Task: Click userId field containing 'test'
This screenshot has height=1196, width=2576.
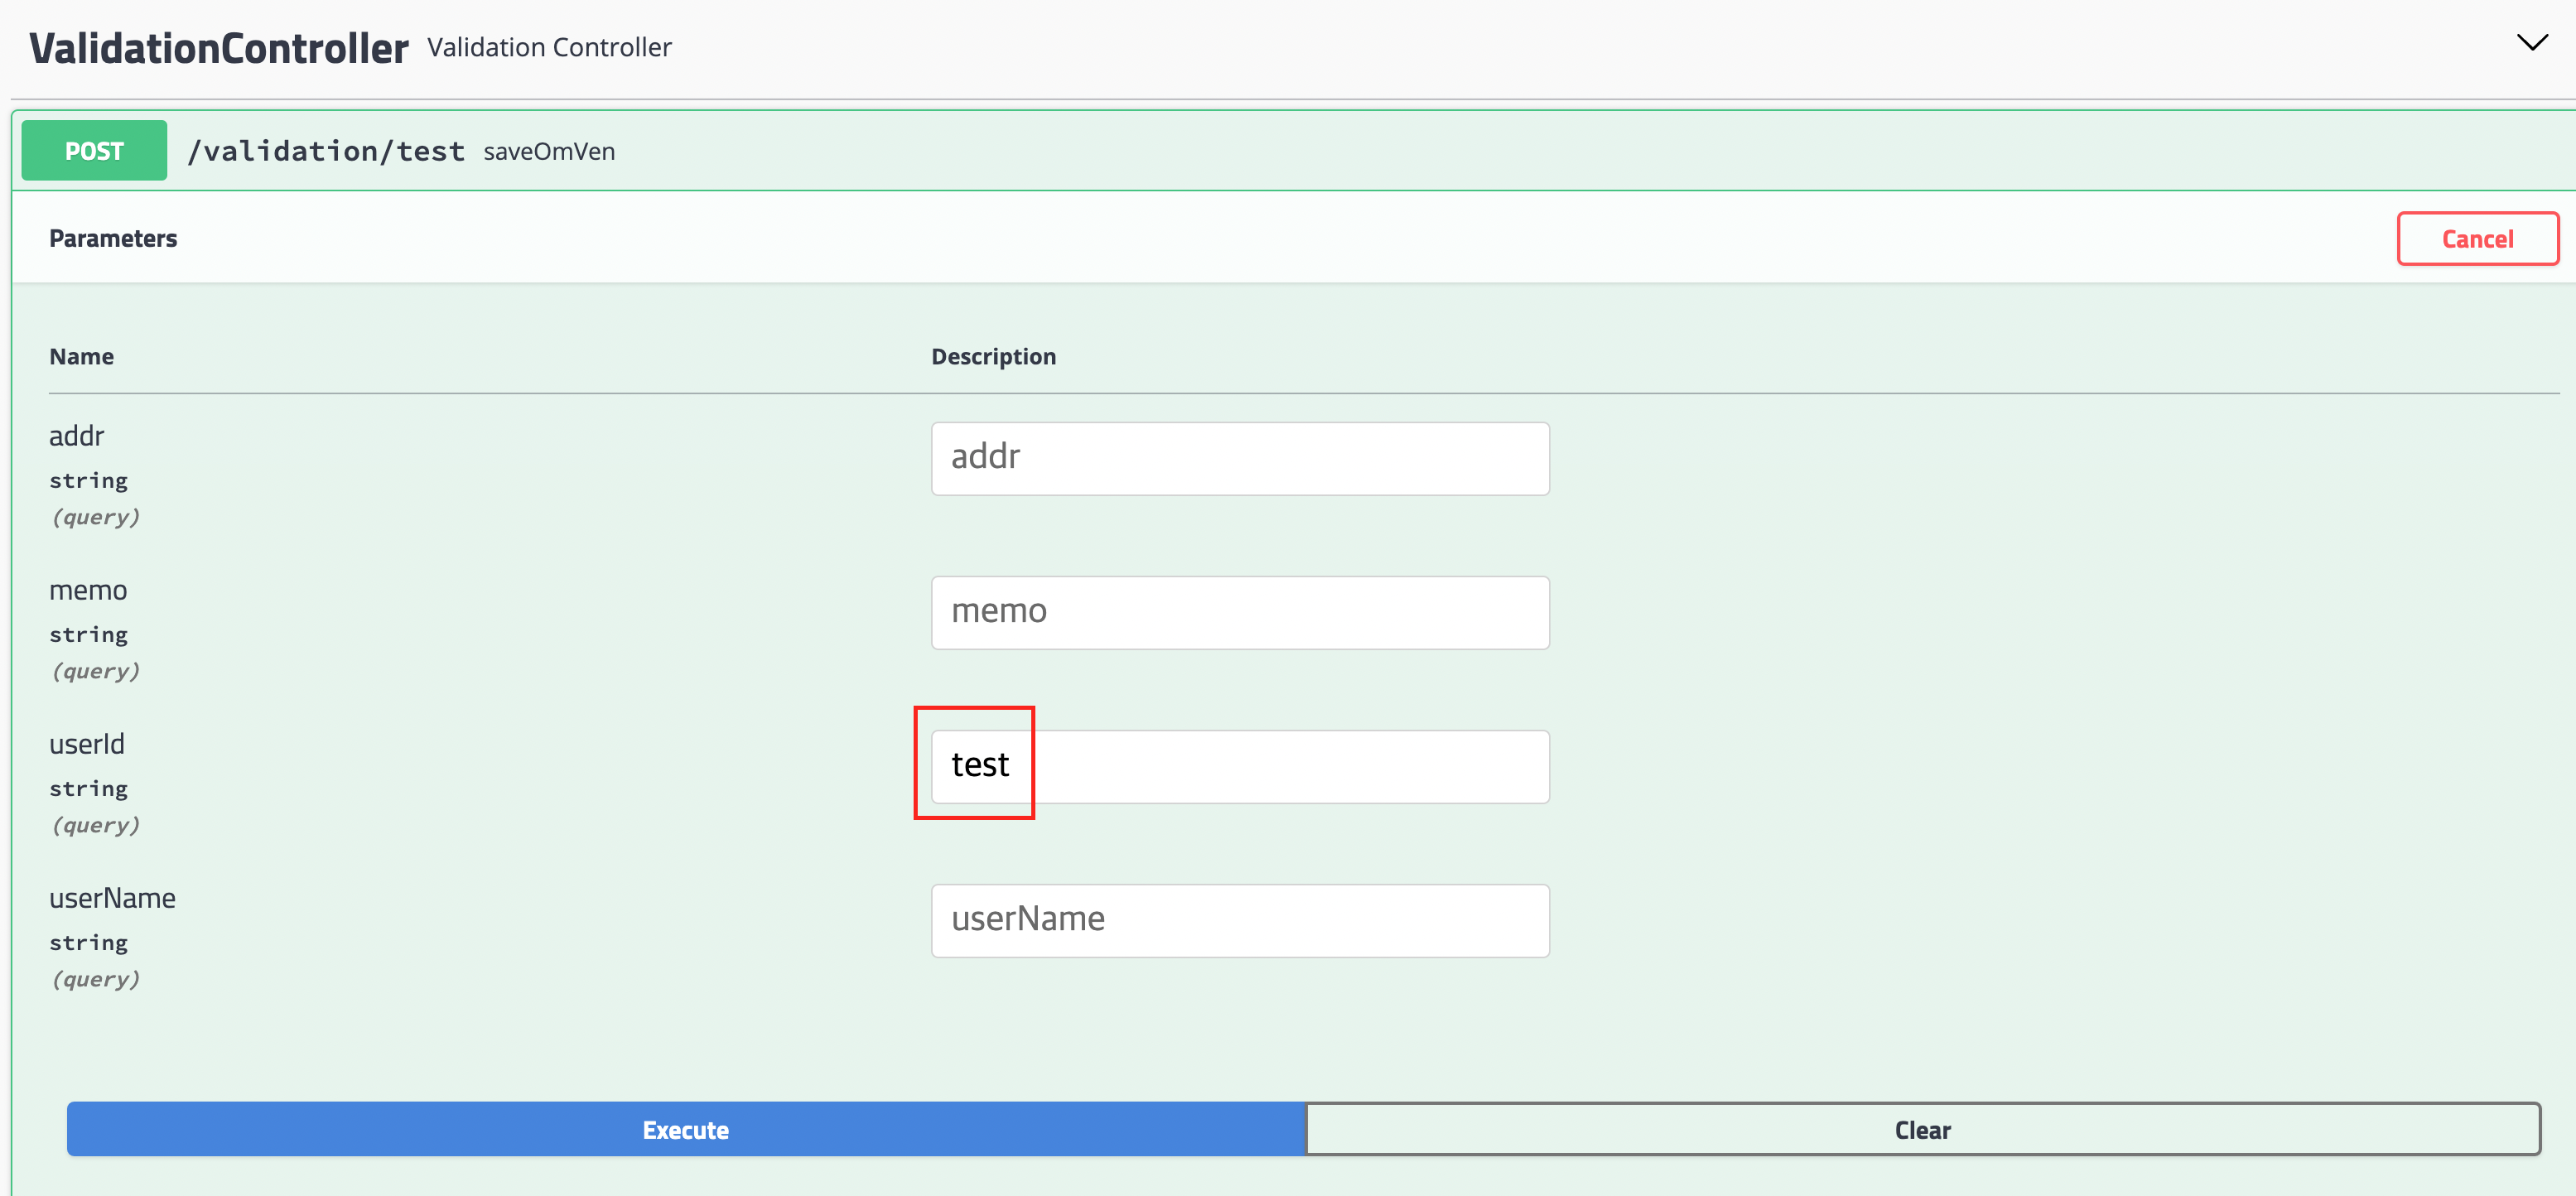Action: 1239,766
